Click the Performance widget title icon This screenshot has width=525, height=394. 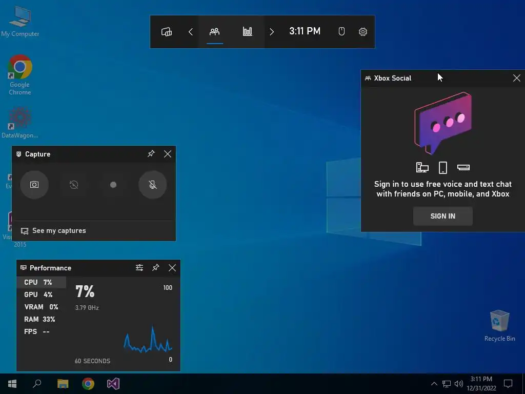point(24,268)
